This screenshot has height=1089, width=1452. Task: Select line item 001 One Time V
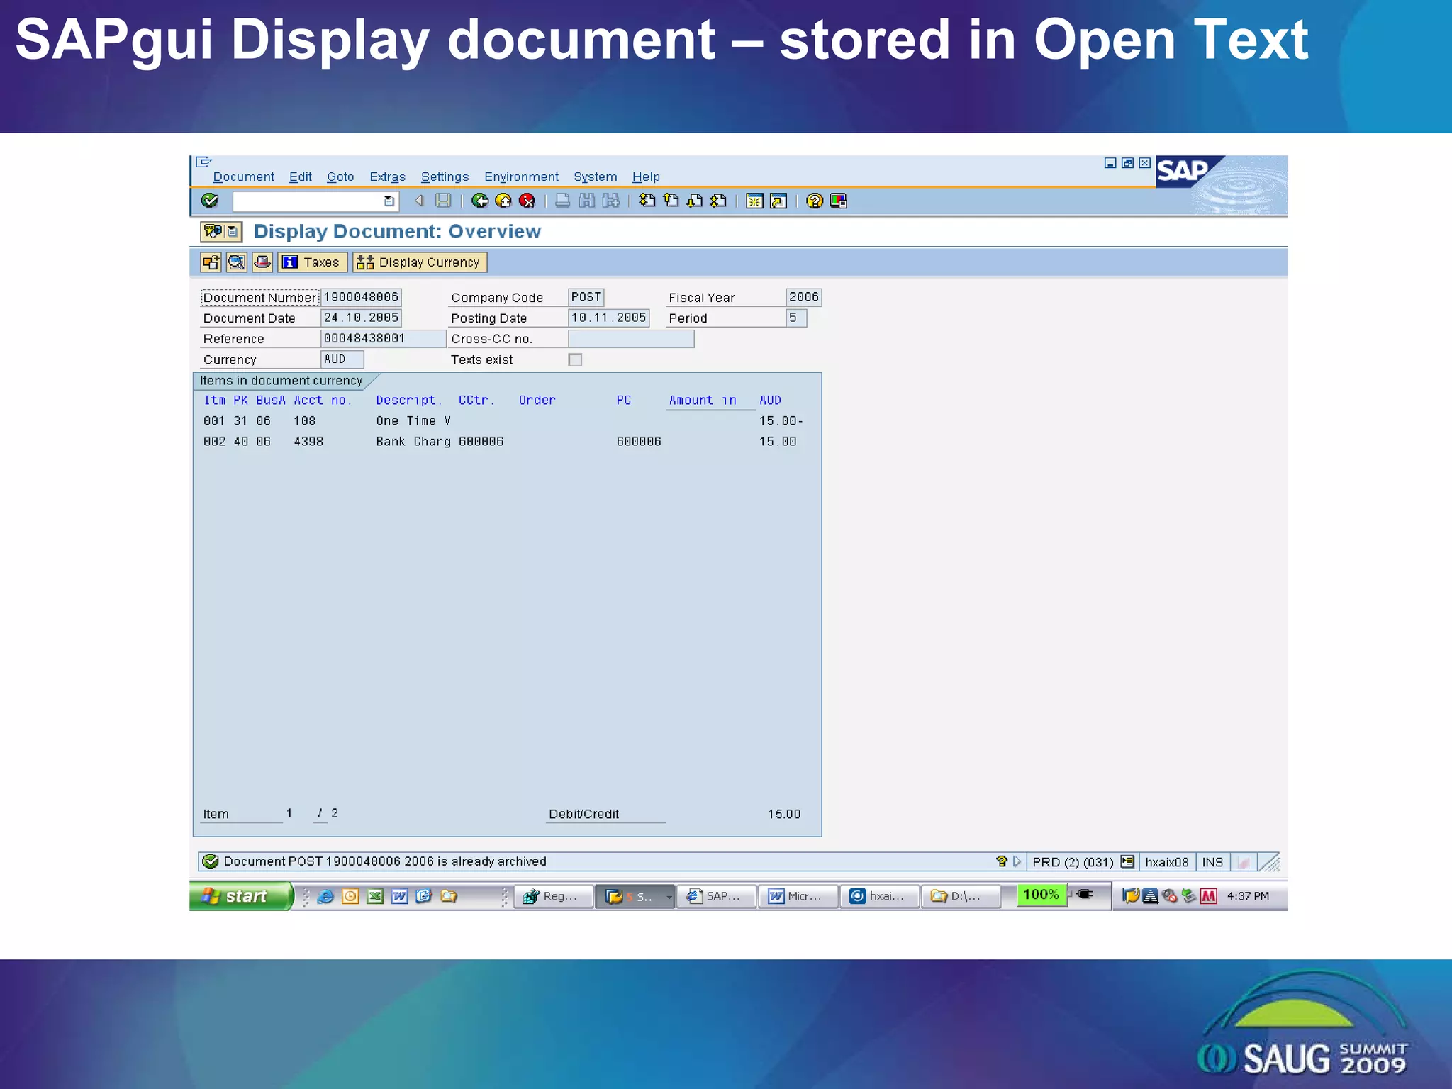503,421
